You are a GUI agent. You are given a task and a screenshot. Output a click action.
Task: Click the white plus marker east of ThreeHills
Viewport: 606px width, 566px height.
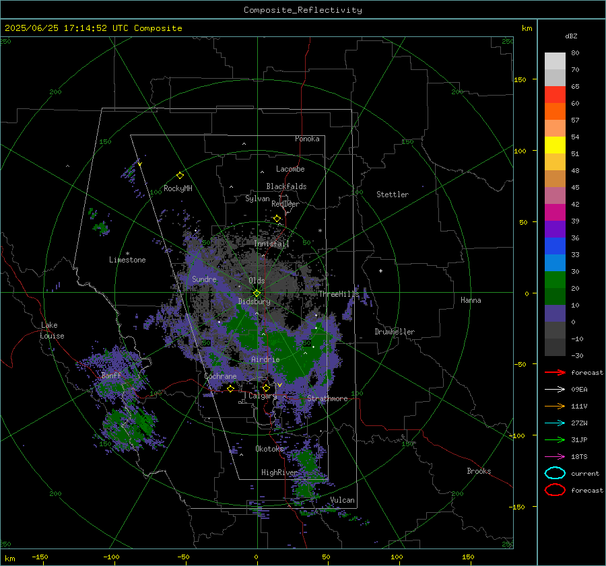click(380, 271)
